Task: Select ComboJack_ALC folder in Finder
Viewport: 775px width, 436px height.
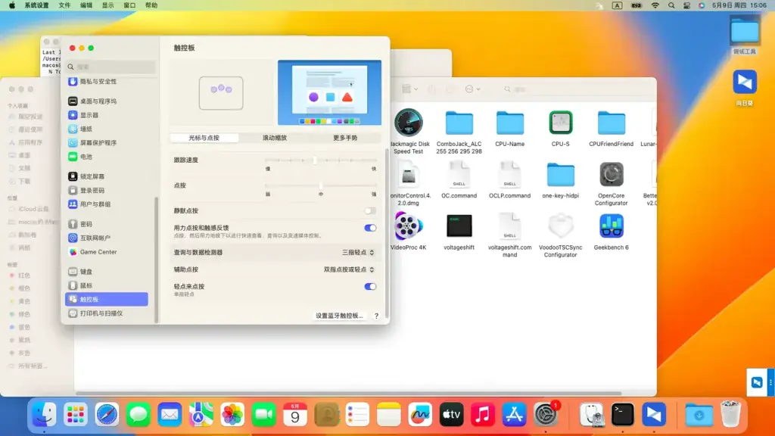Action: 459,123
